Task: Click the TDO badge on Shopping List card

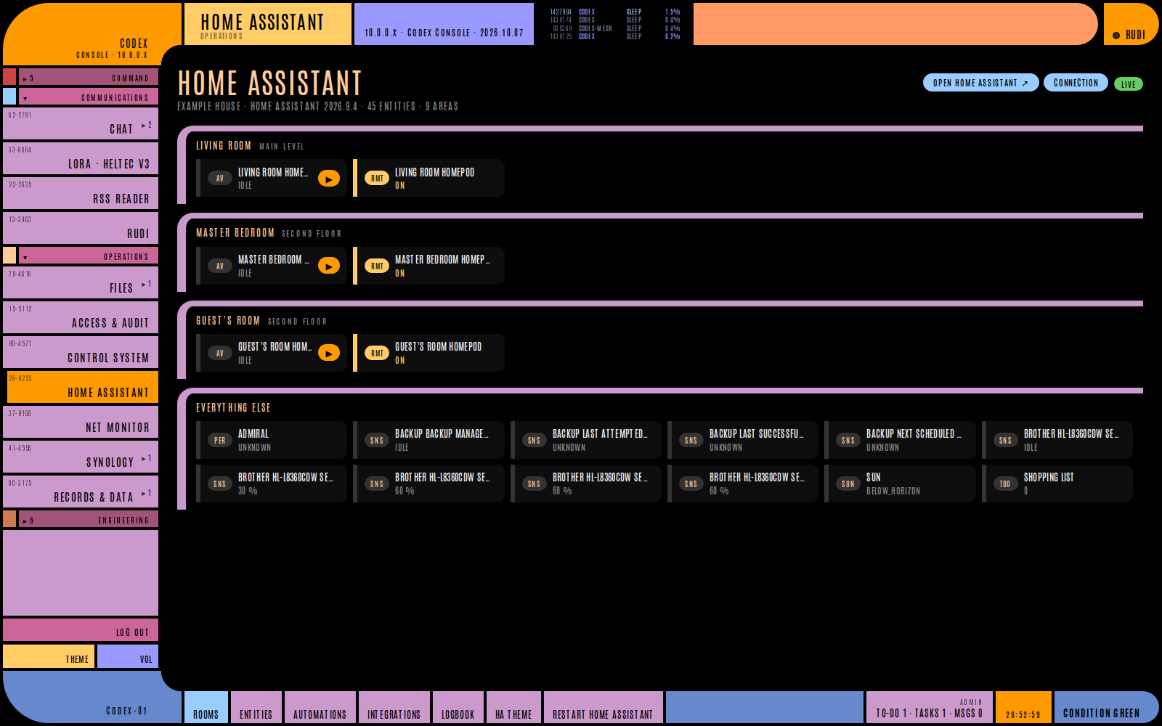Action: click(1005, 484)
